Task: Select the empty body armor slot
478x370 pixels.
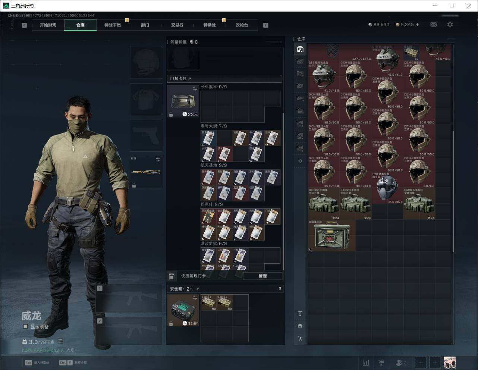Action: (146, 99)
